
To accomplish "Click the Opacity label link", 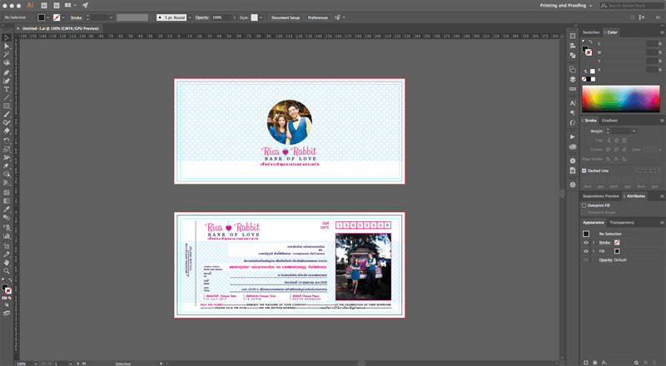I will tap(202, 17).
